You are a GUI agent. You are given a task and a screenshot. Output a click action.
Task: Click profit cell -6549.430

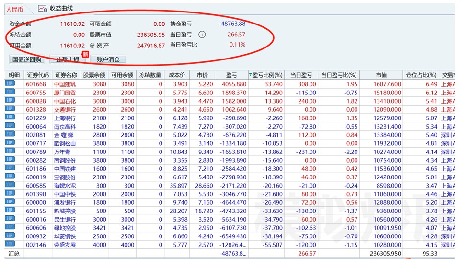pos(233,236)
